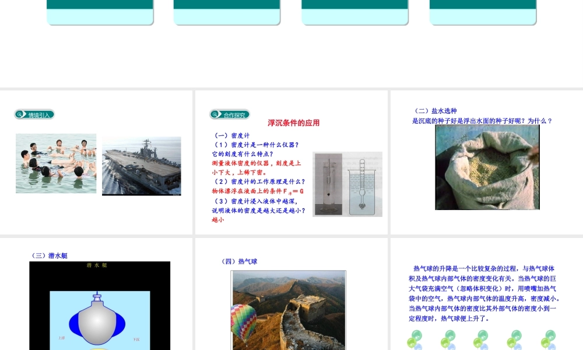The image size is (583, 350).
Task: Select the text 它的刻度有什么特点？
Action: point(243,154)
